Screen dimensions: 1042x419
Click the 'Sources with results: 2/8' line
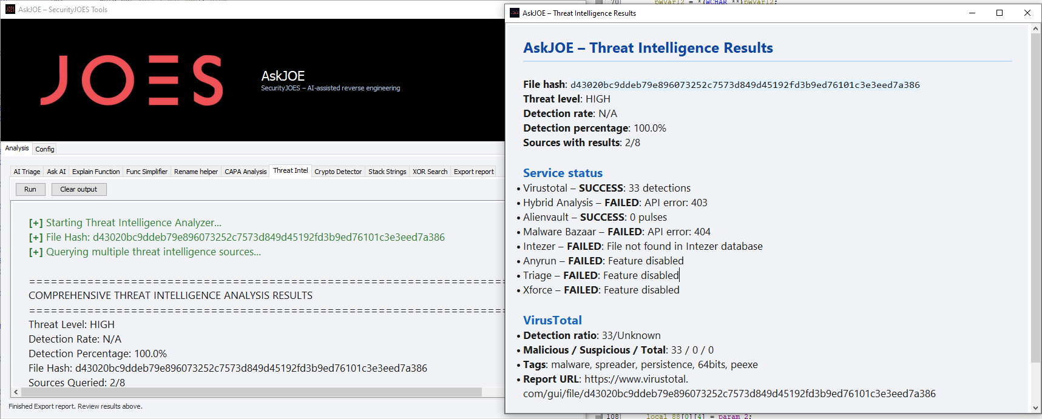[581, 142]
